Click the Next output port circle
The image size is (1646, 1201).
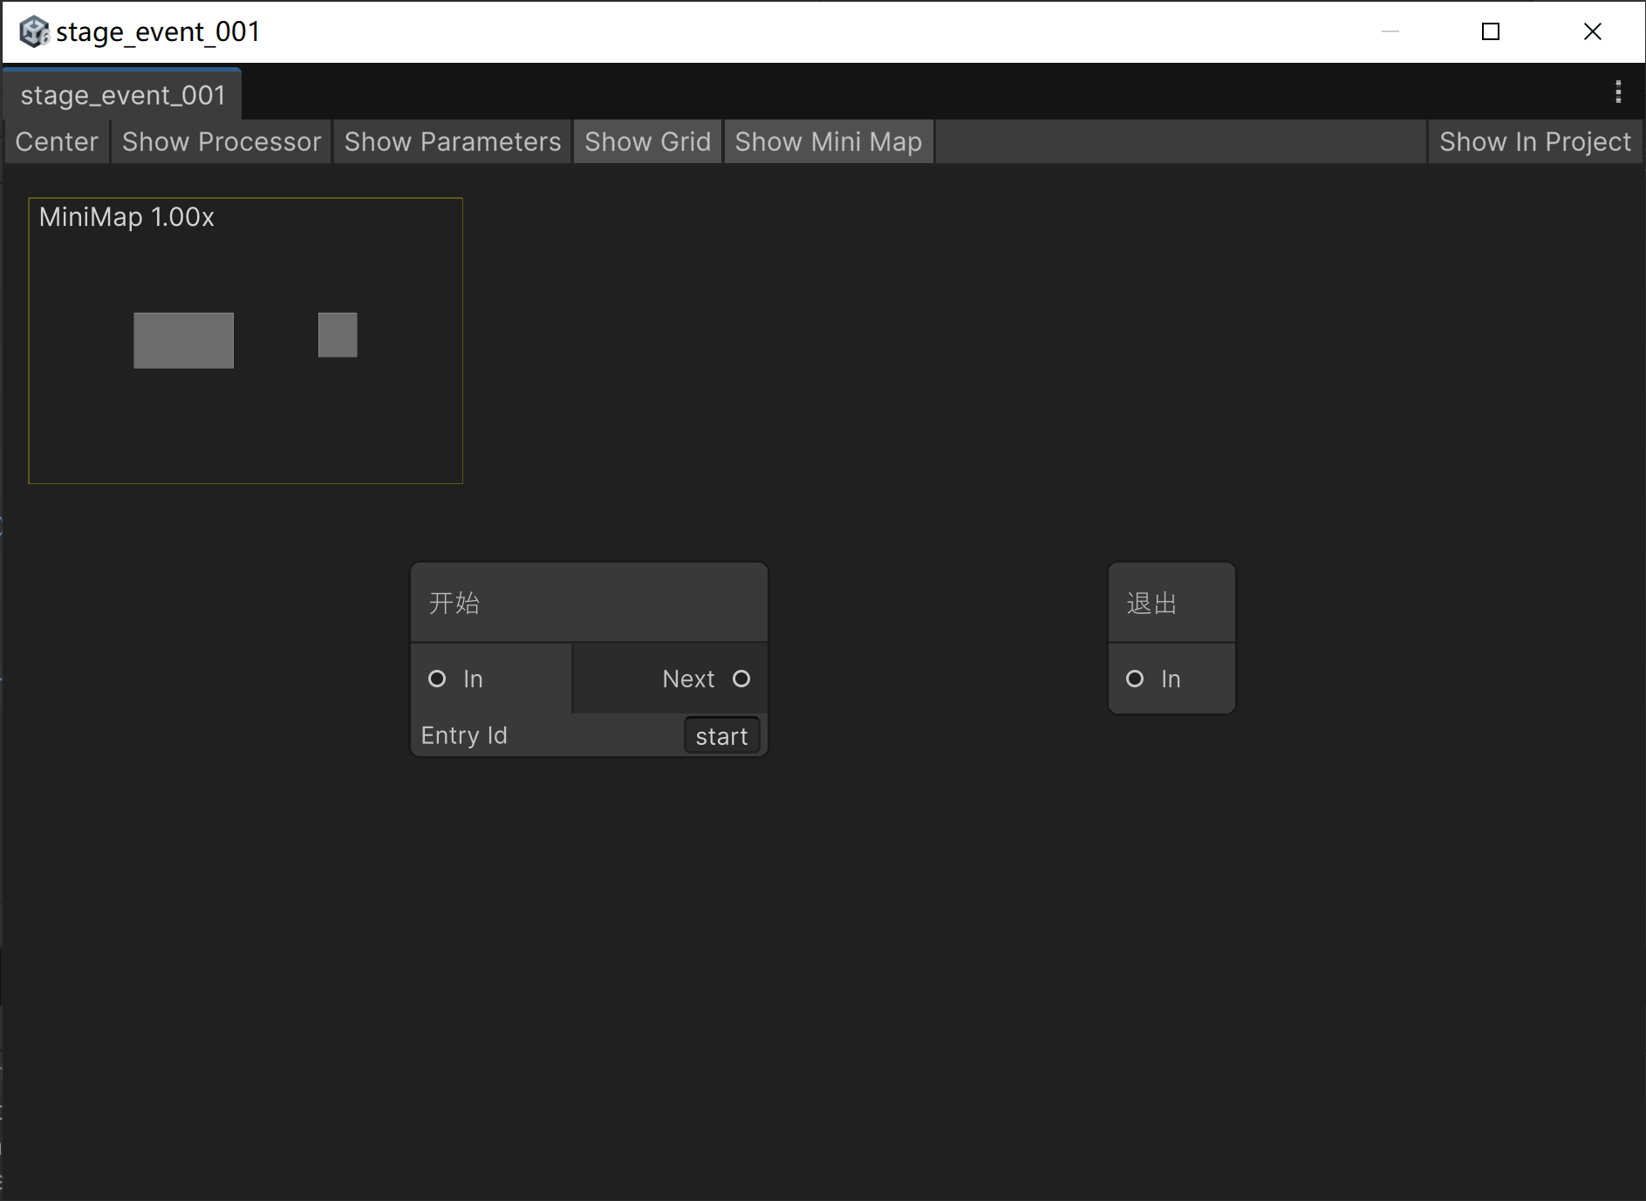click(x=741, y=679)
